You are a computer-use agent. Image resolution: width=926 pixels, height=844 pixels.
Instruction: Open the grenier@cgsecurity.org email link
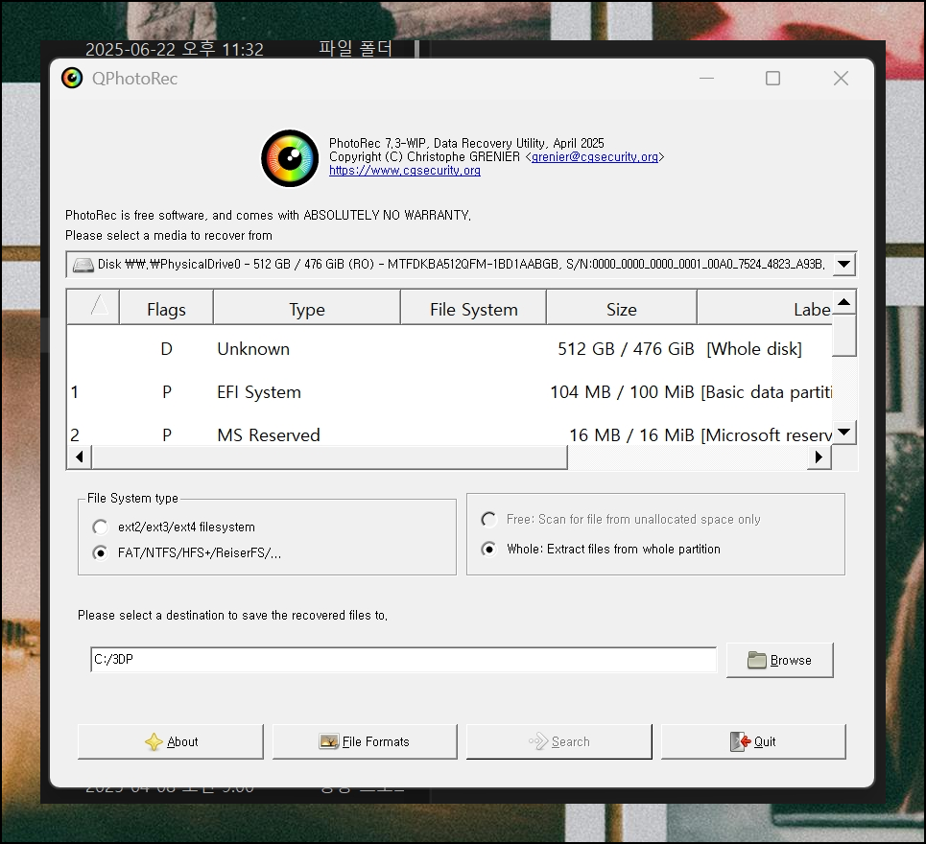[x=595, y=157]
